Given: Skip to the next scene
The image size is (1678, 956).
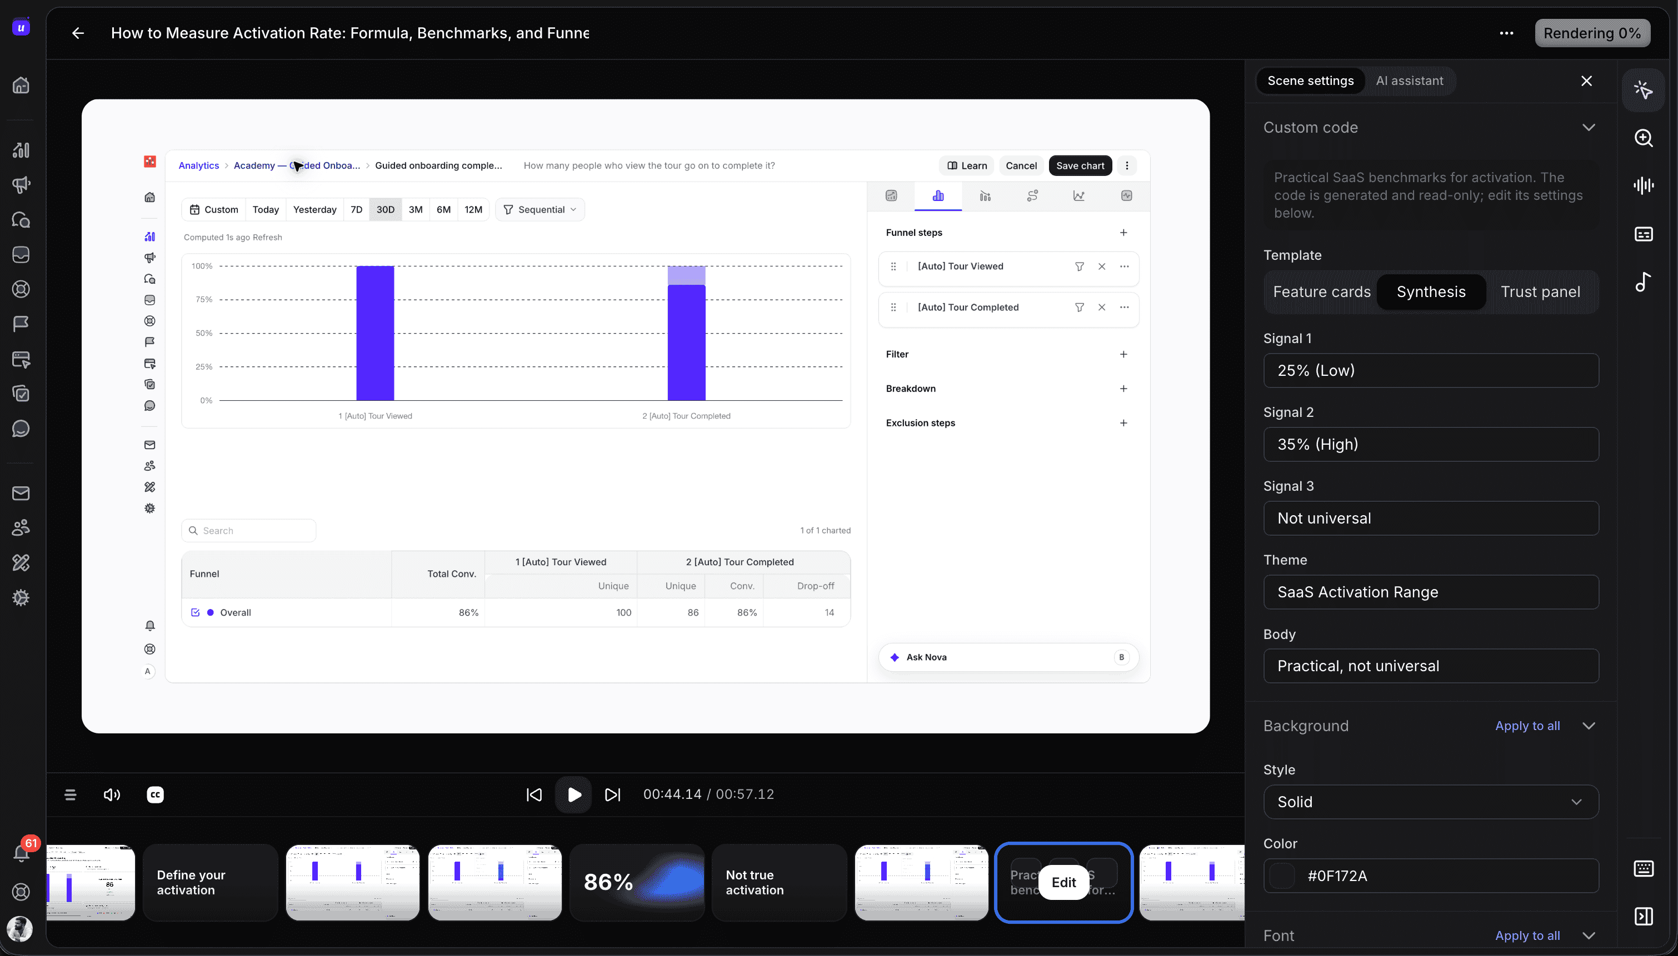Looking at the screenshot, I should (612, 794).
